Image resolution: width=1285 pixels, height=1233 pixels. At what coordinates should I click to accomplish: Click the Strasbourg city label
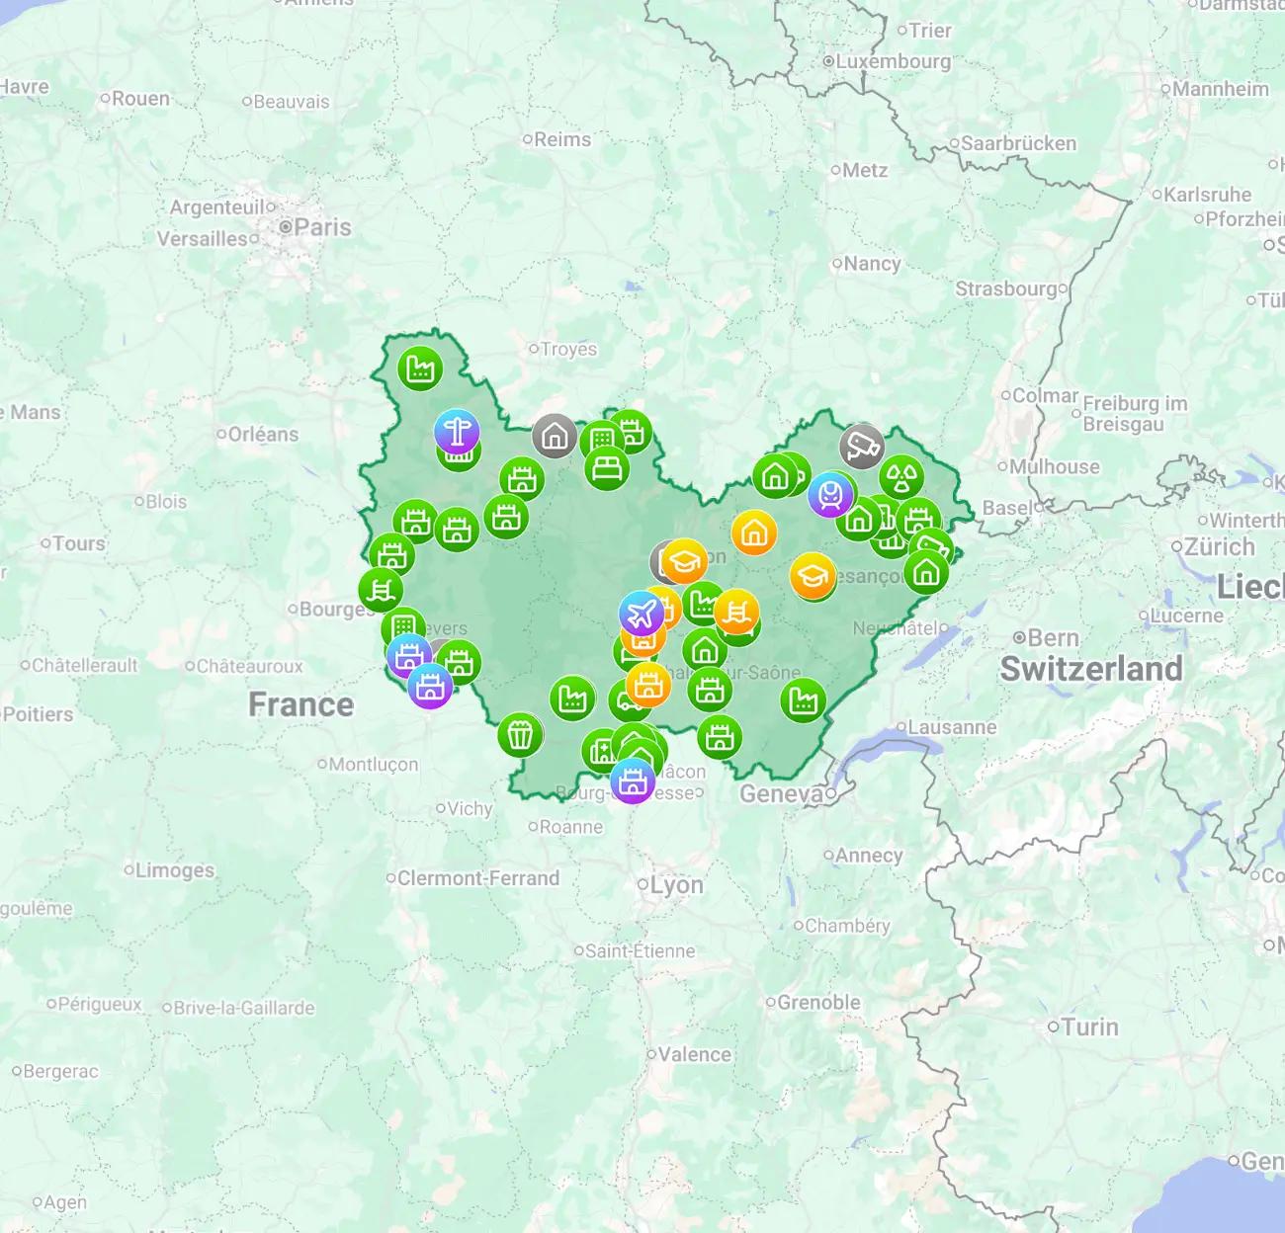1006,288
